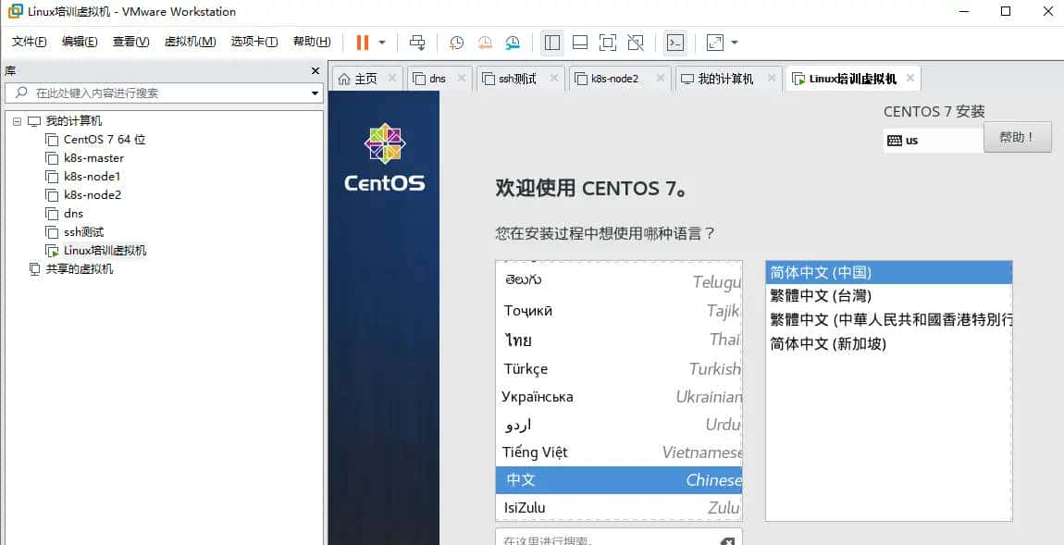Image resolution: width=1064 pixels, height=545 pixels.
Task: Open the 虚拟机 menu
Action: (x=190, y=42)
